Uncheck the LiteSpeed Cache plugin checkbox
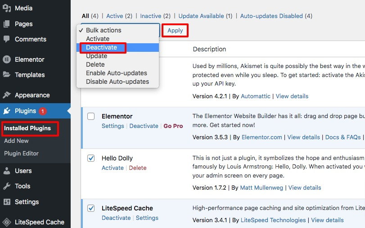365x228 pixels. coord(91,208)
